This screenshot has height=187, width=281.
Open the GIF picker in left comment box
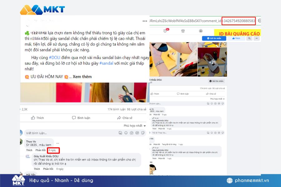pyautogui.click(x=137, y=133)
